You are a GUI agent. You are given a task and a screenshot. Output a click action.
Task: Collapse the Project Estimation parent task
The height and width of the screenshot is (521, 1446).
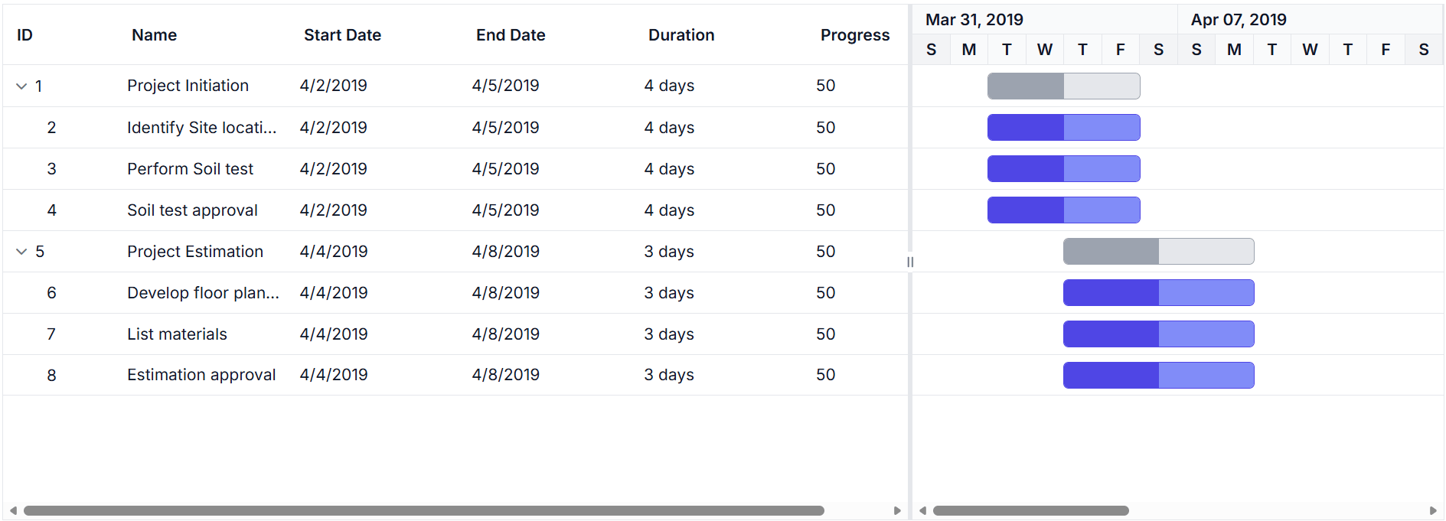click(21, 252)
